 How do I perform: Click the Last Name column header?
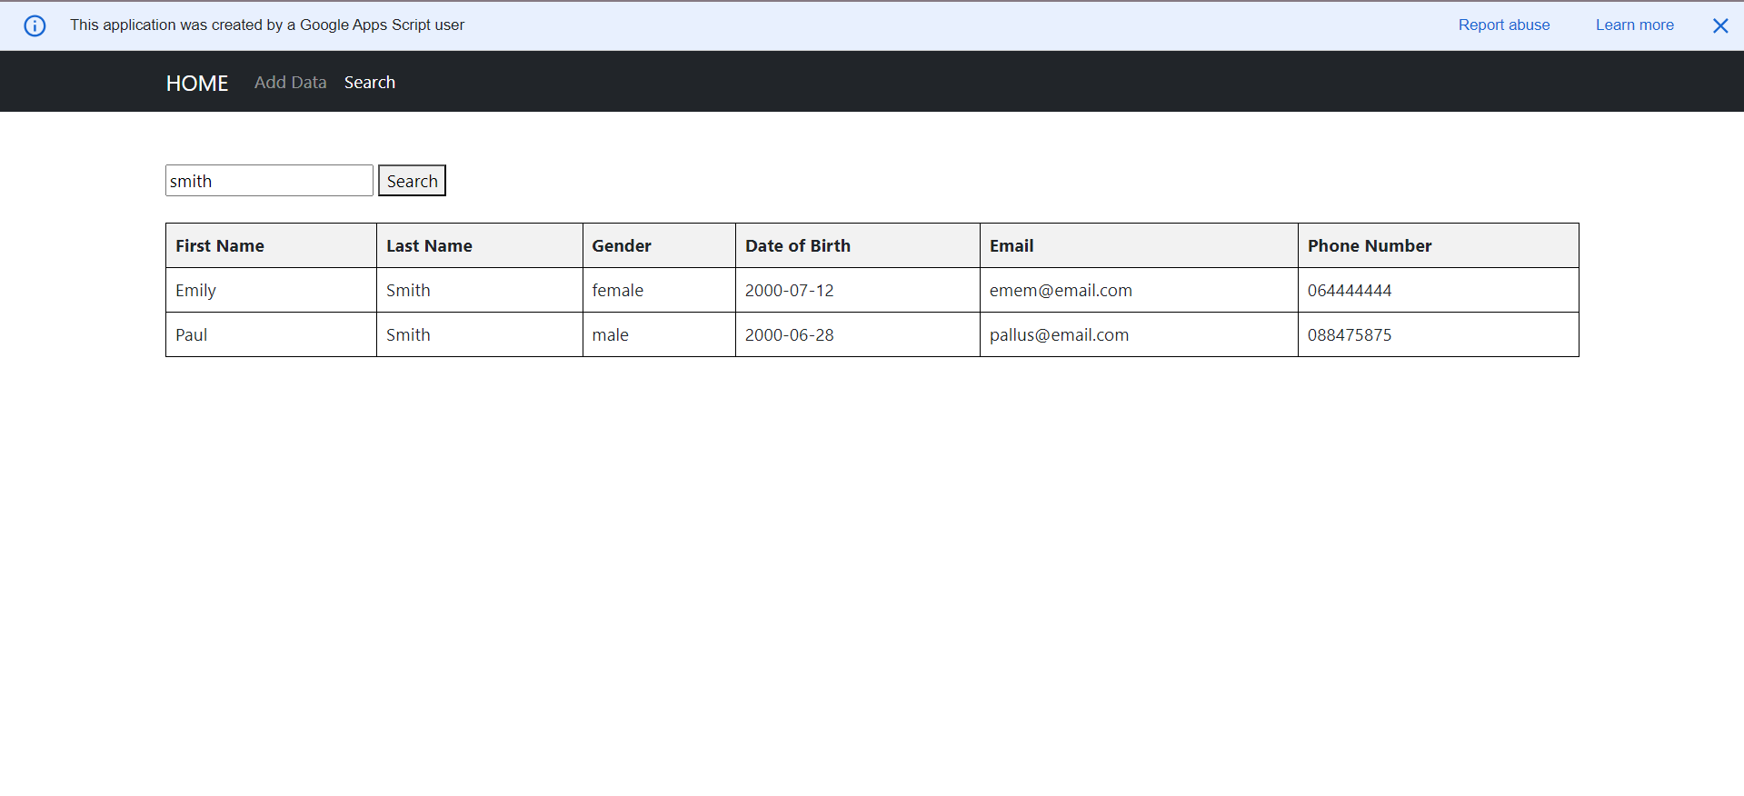click(x=429, y=246)
